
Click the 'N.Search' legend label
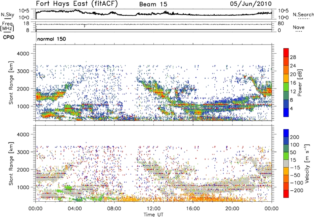point(303,14)
